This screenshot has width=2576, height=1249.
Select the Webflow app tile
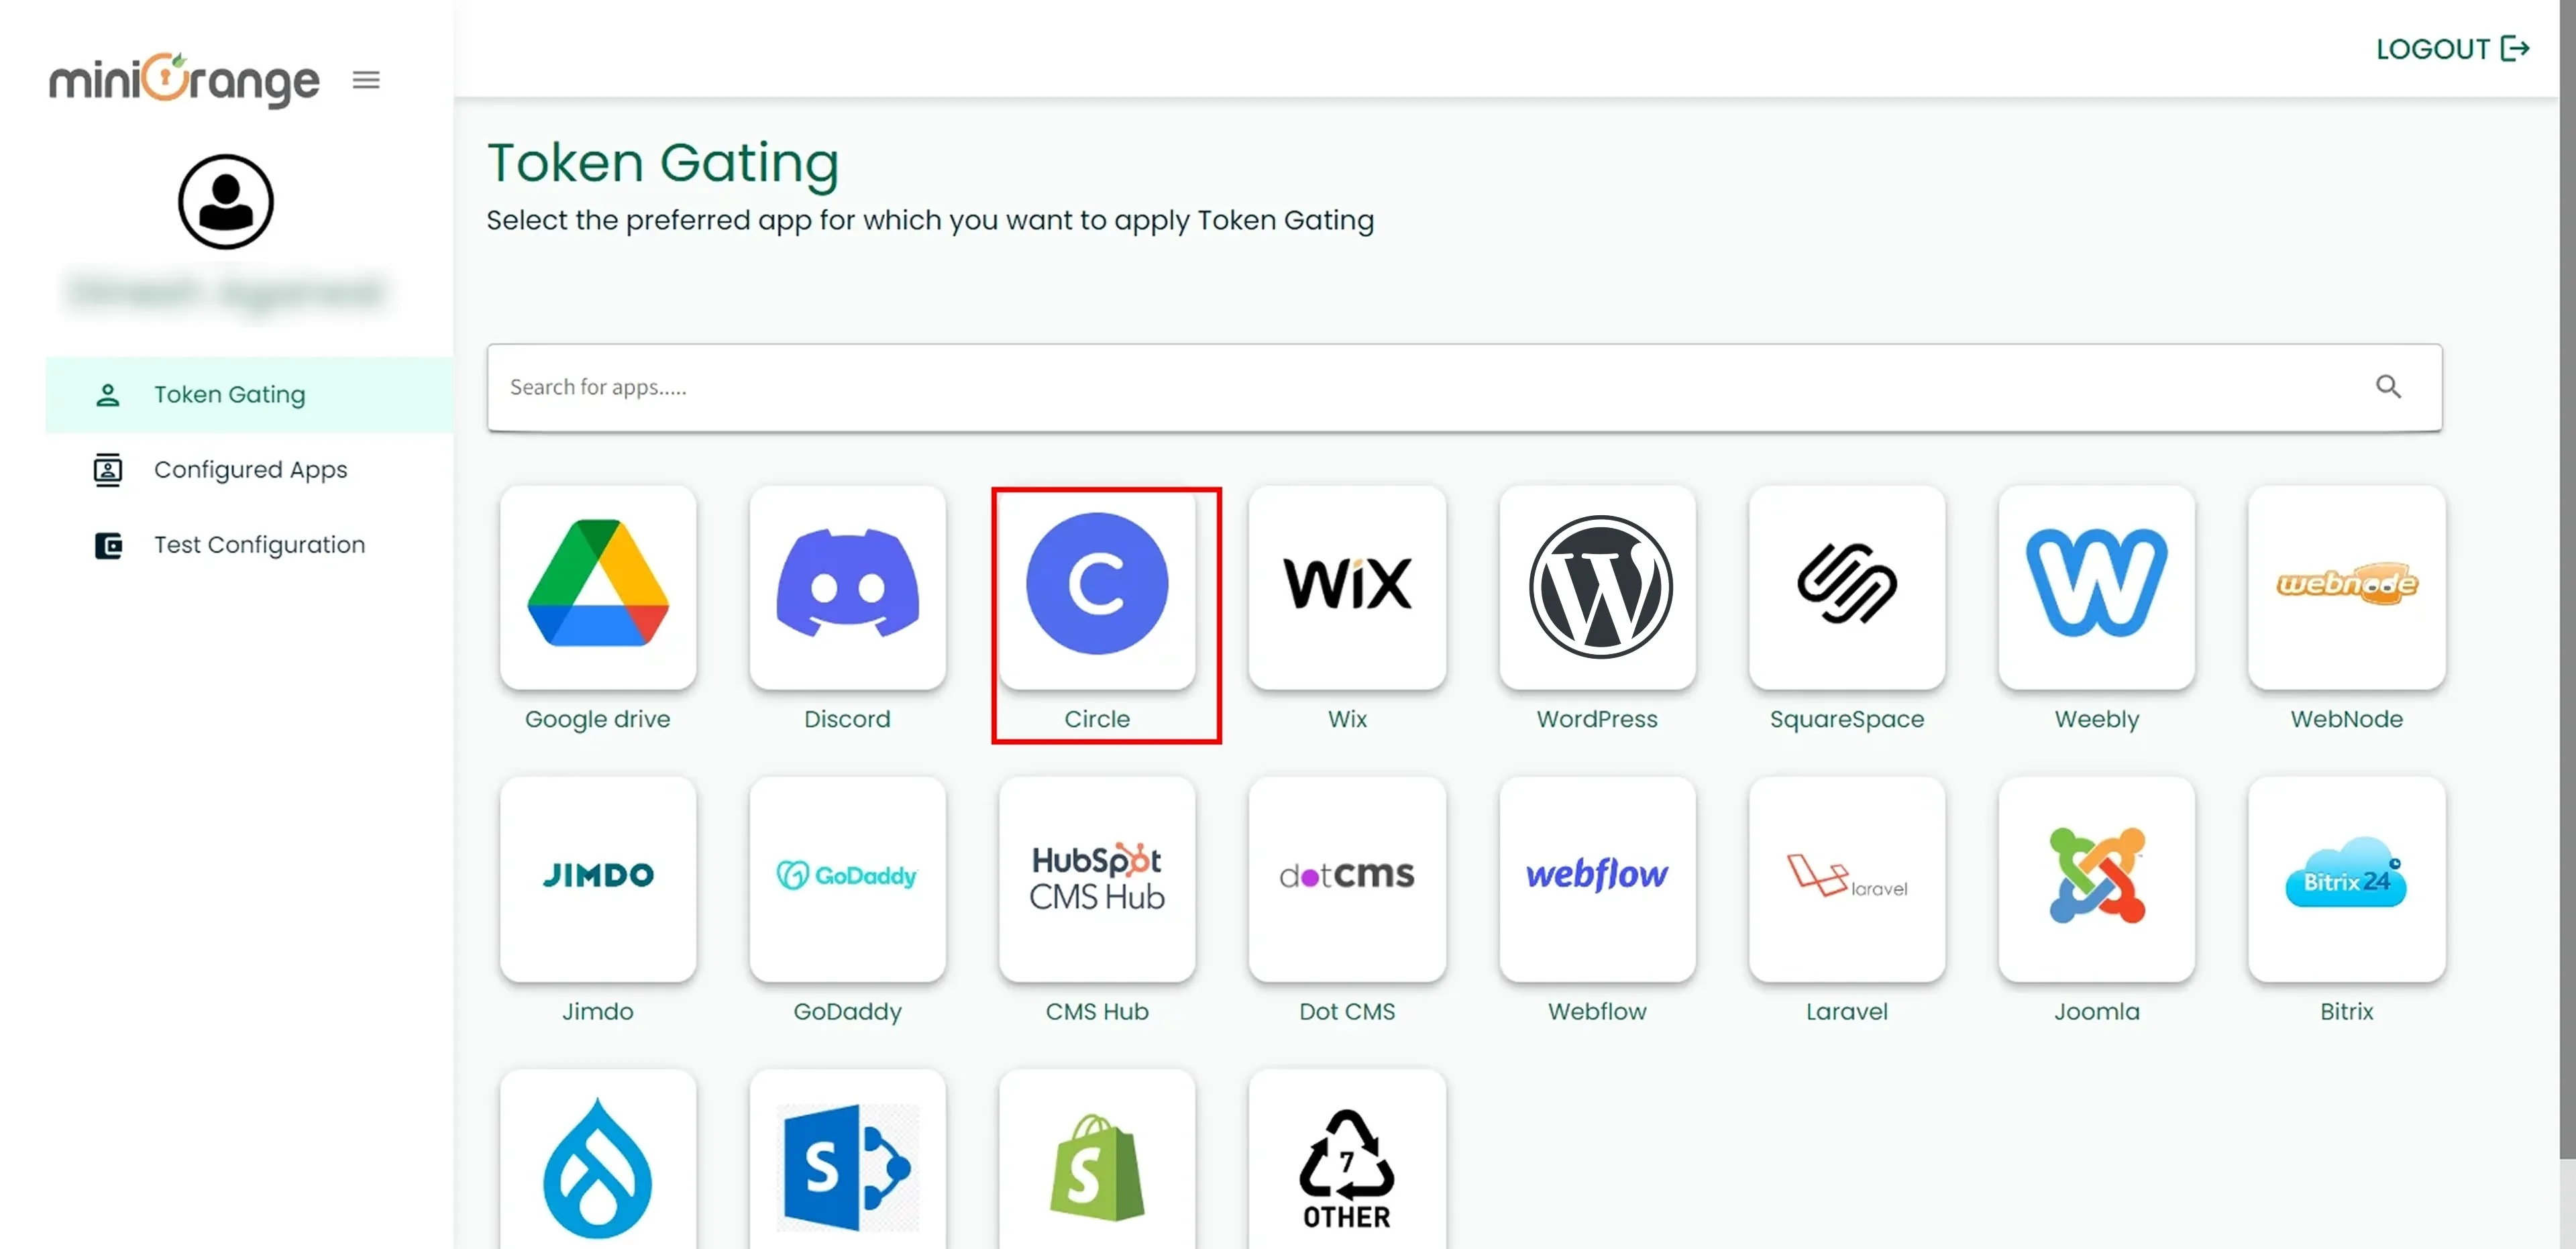[1598, 879]
